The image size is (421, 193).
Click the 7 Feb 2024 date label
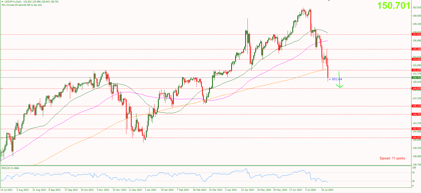pyautogui.click(x=183, y=190)
